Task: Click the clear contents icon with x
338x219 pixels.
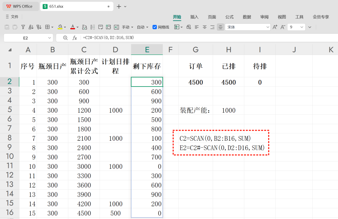Action: pos(188,27)
